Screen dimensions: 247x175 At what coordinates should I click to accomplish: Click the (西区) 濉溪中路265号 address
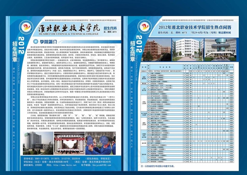92,162
